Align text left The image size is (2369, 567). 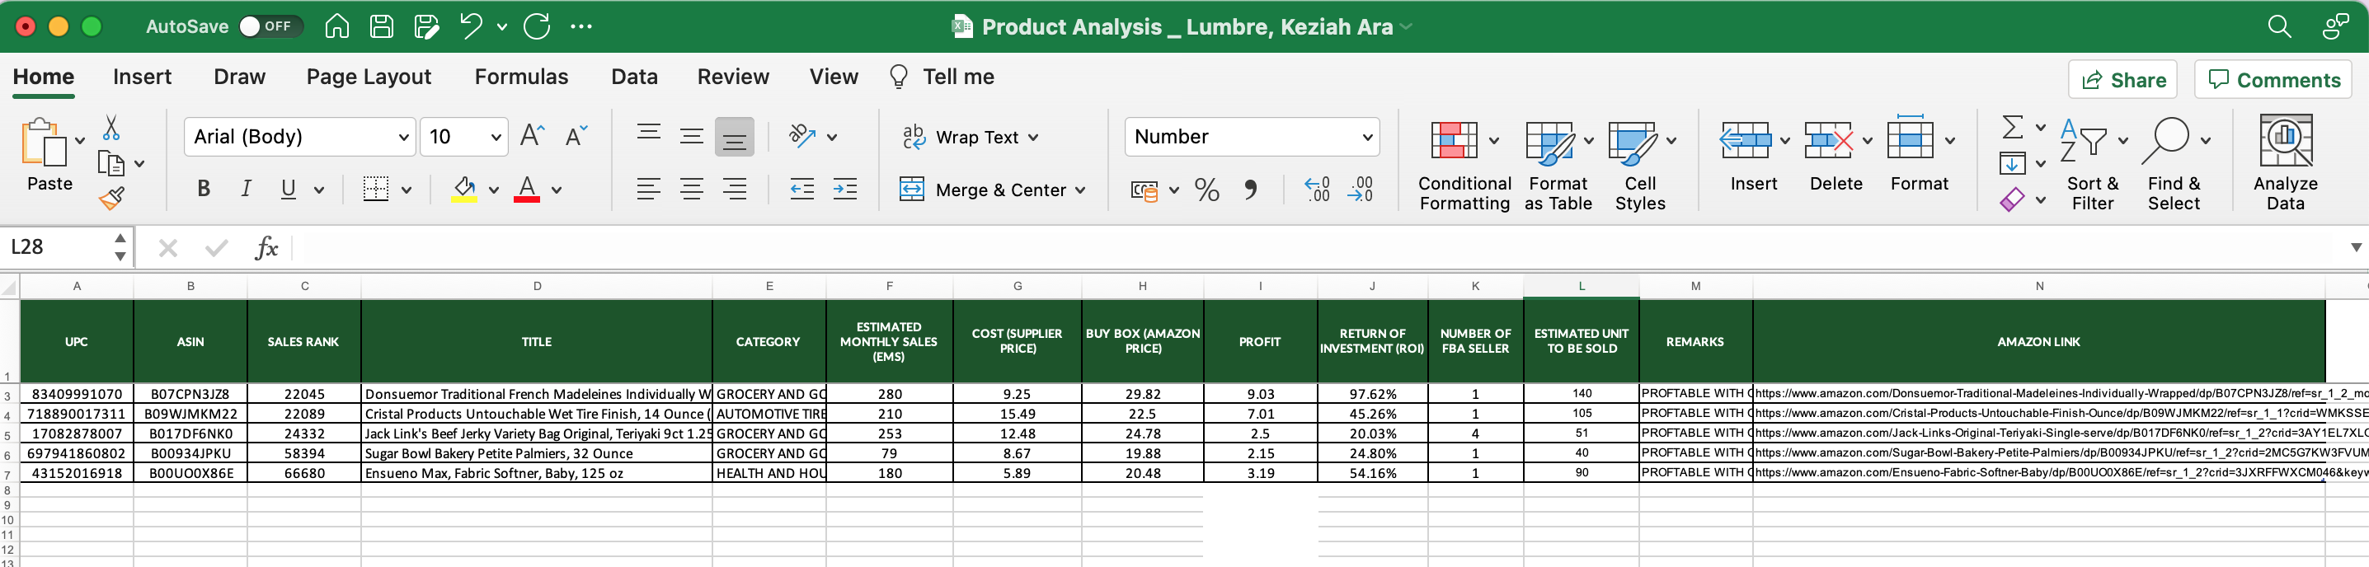click(648, 190)
